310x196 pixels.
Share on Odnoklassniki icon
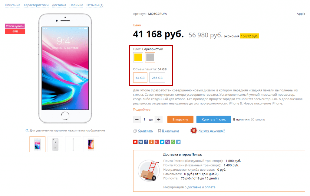click(x=151, y=142)
